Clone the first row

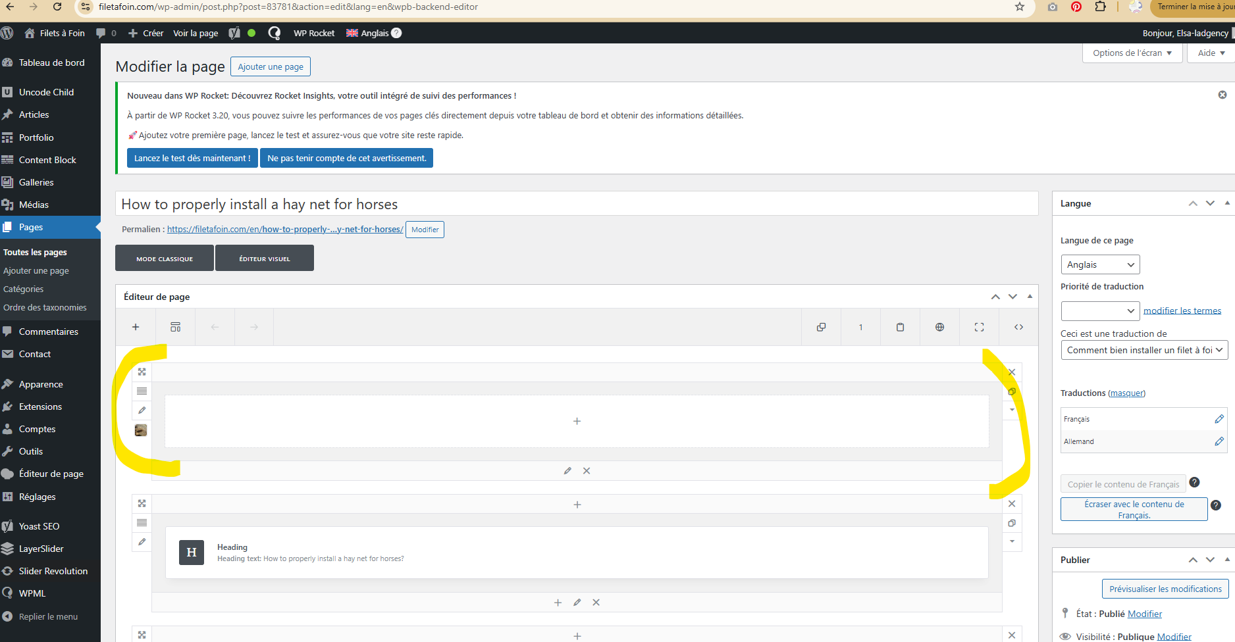coord(1012,391)
